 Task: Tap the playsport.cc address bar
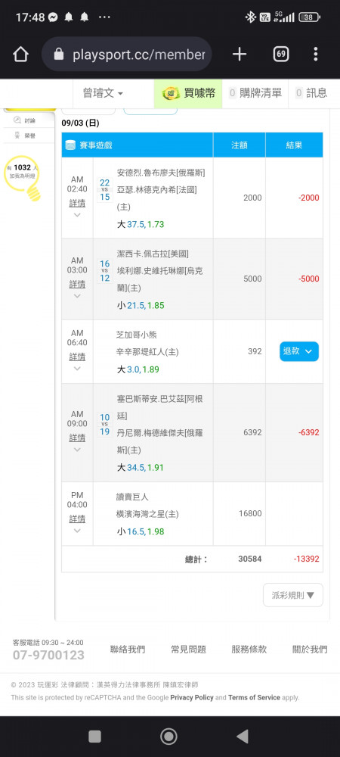tap(127, 54)
